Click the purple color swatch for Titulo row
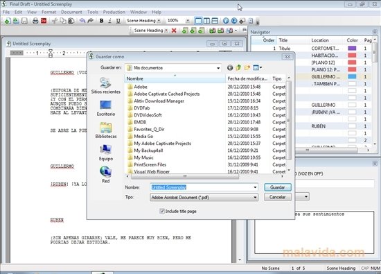 coord(352,48)
